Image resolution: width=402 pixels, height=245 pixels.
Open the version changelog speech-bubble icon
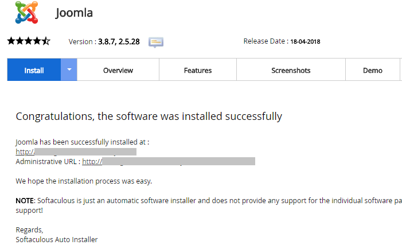point(156,42)
